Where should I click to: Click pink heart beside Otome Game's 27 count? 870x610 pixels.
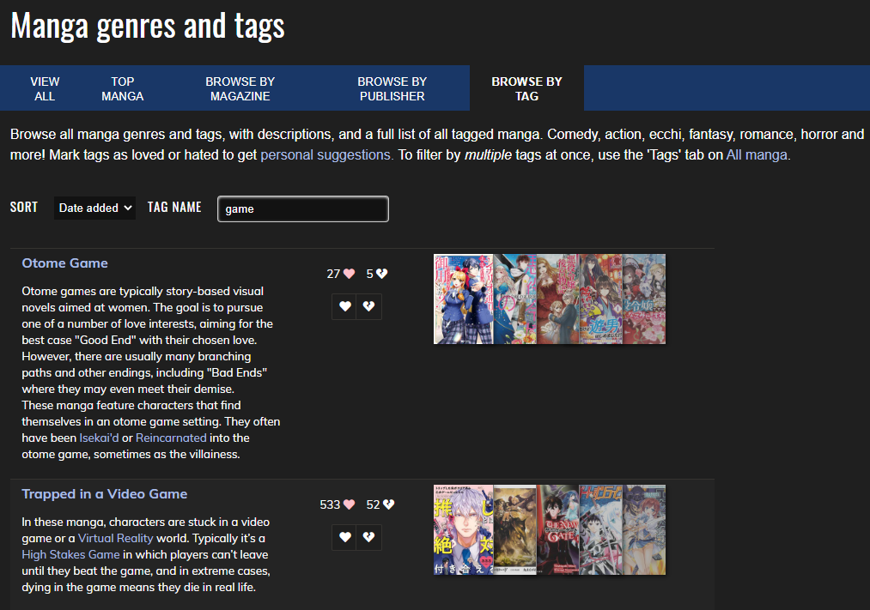(349, 274)
